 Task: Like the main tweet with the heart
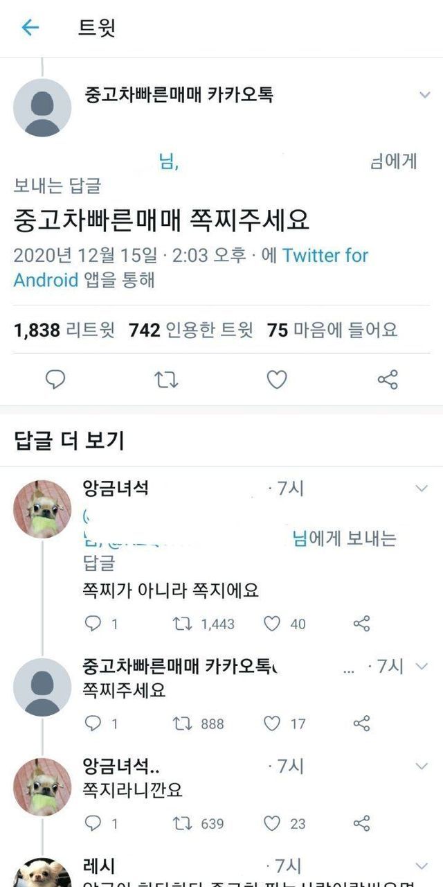click(277, 379)
